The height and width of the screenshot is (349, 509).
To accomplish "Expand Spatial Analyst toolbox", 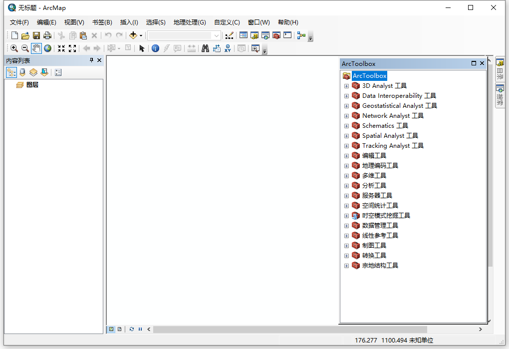I will pos(346,136).
